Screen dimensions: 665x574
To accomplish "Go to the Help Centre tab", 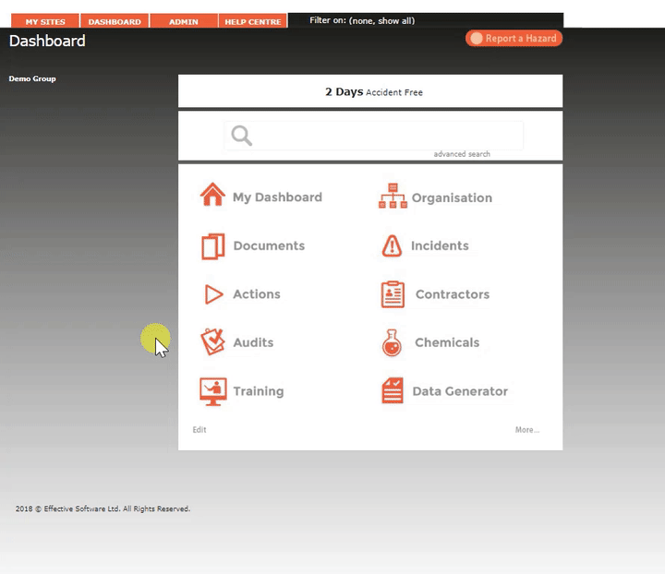I will coord(253,21).
